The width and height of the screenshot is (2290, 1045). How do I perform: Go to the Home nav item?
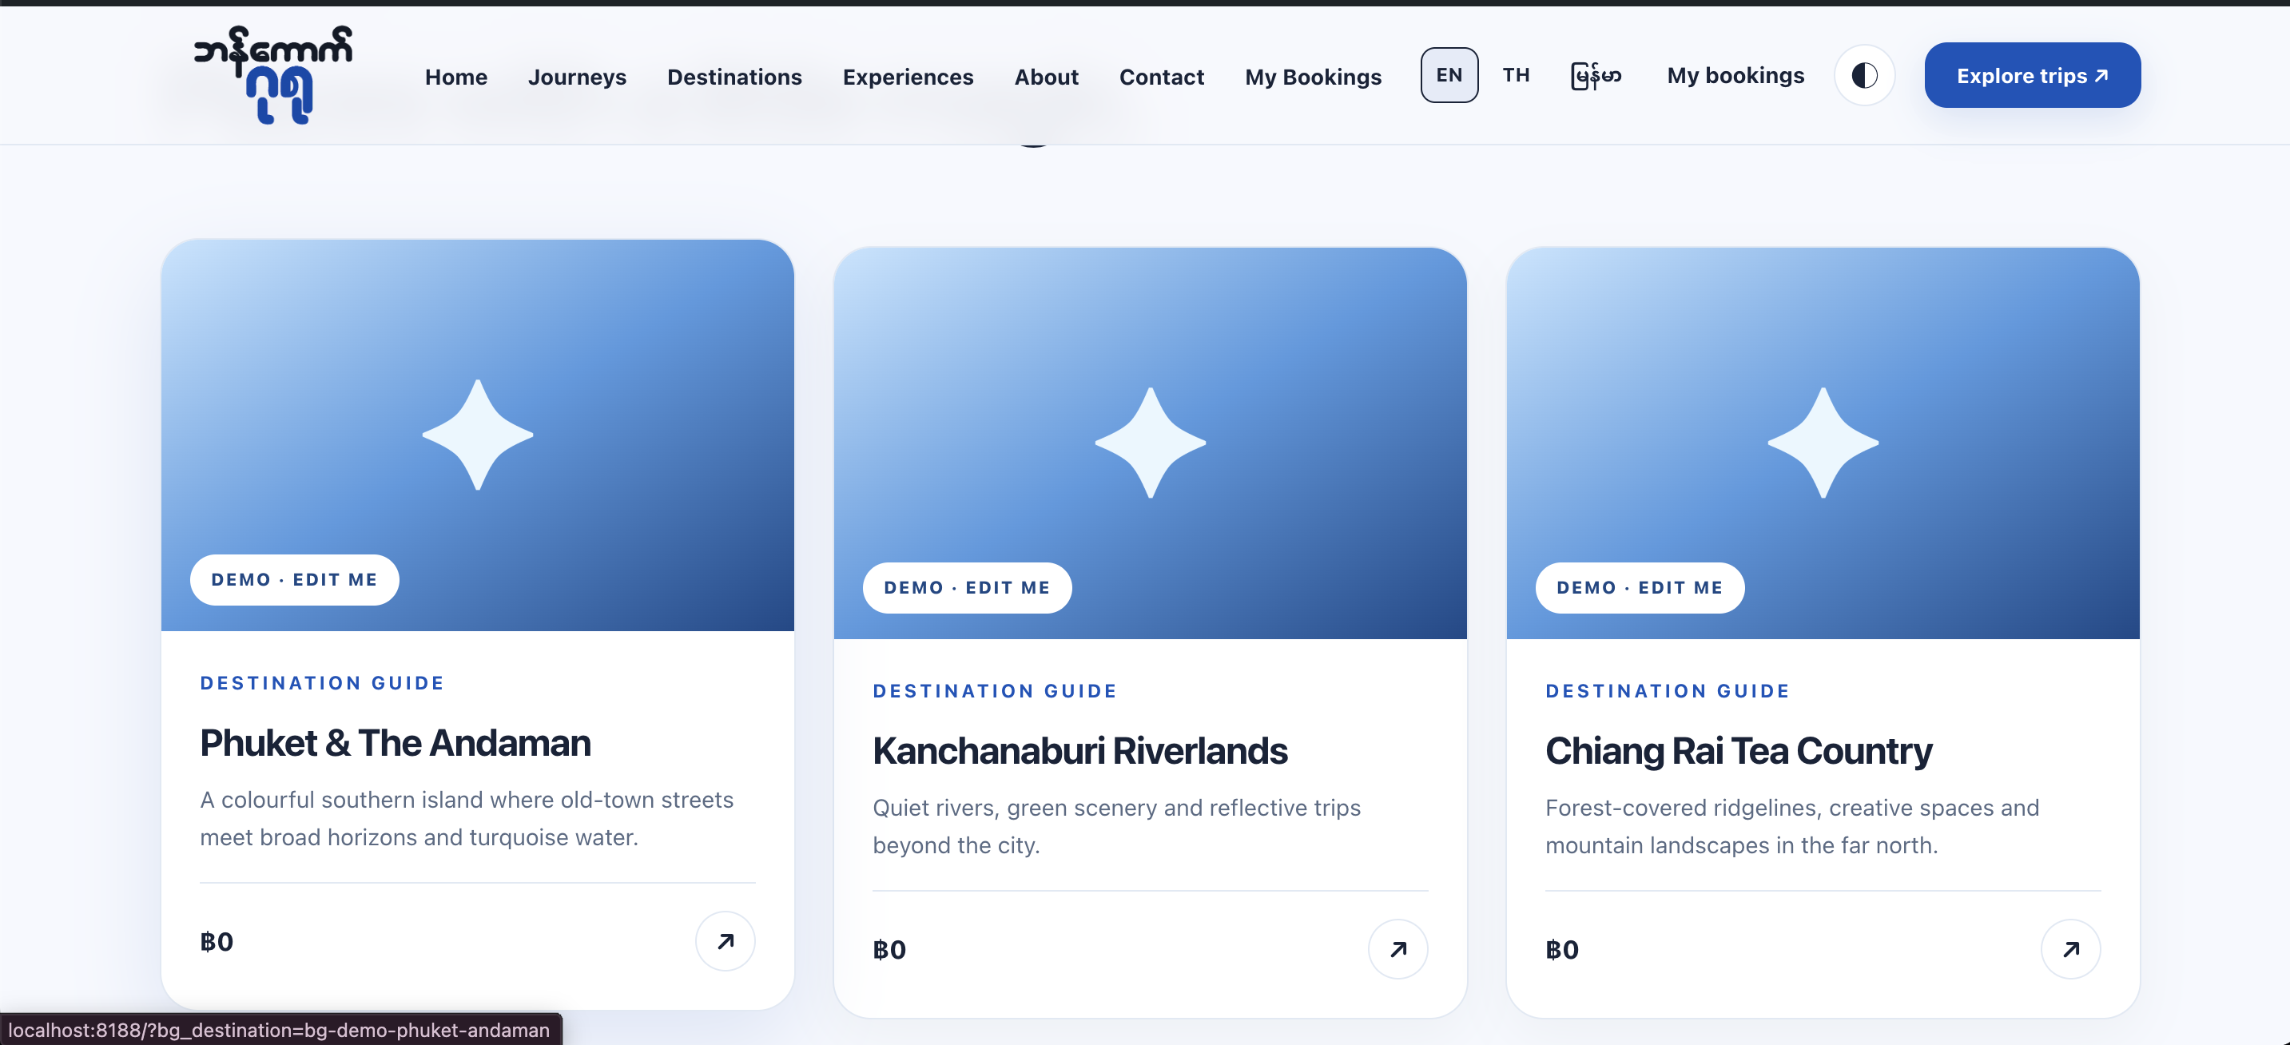click(x=456, y=77)
